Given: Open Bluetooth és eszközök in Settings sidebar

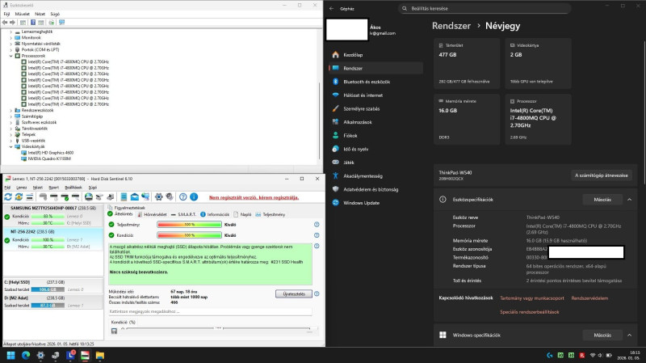Looking at the screenshot, I should (367, 82).
